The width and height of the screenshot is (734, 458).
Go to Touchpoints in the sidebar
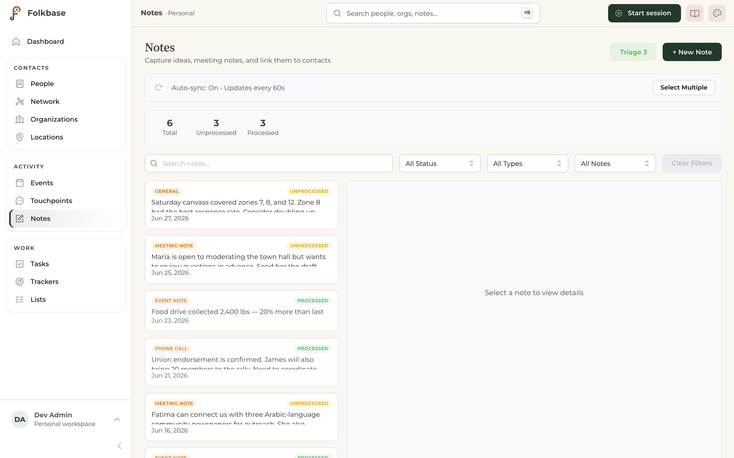(x=66, y=201)
